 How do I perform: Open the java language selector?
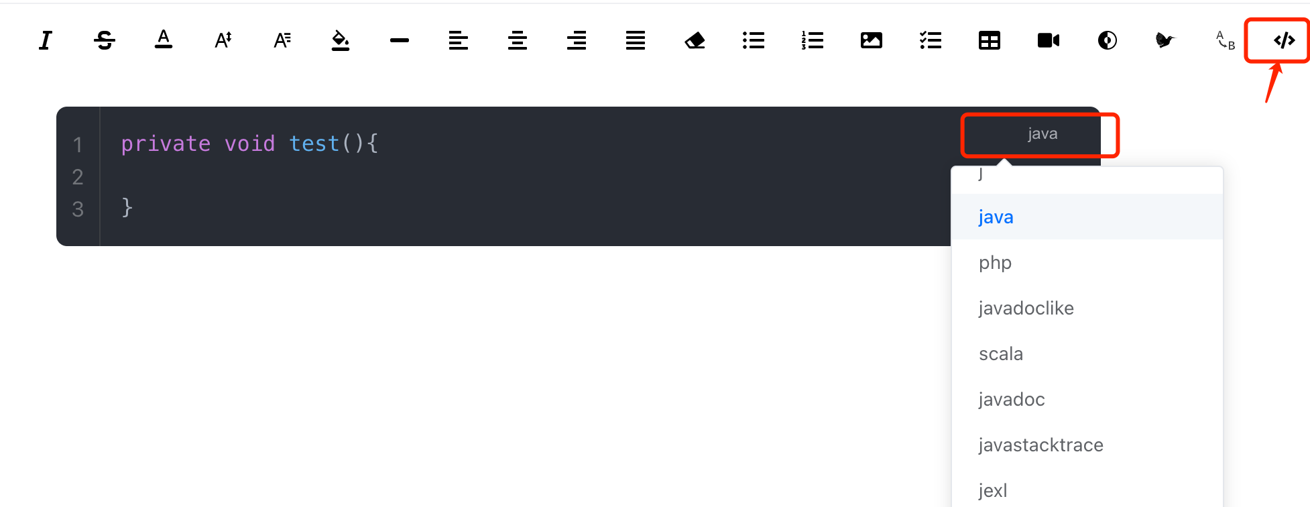[1043, 134]
